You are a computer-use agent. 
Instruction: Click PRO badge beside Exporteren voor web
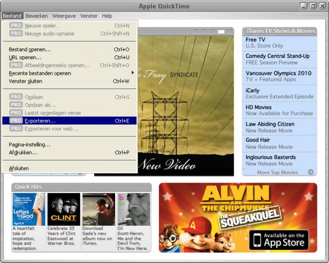coord(16,128)
